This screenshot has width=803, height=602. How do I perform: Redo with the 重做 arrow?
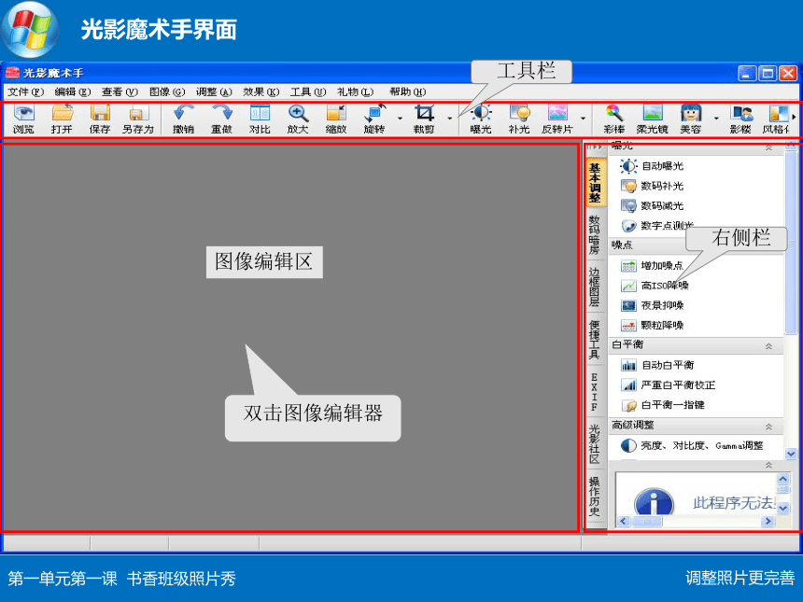tap(221, 119)
